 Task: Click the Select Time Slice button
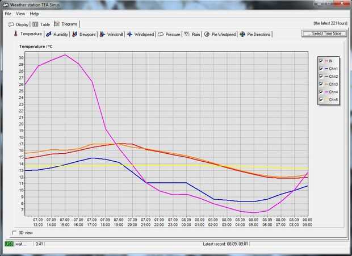324,33
